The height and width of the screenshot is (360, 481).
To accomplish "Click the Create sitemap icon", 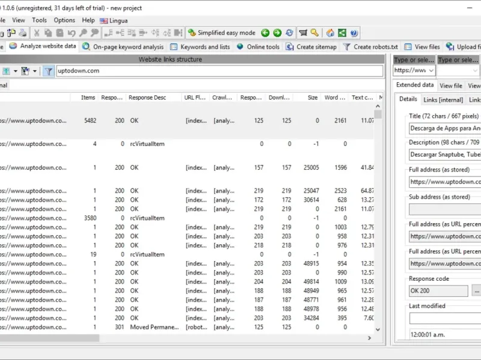I will click(x=290, y=47).
